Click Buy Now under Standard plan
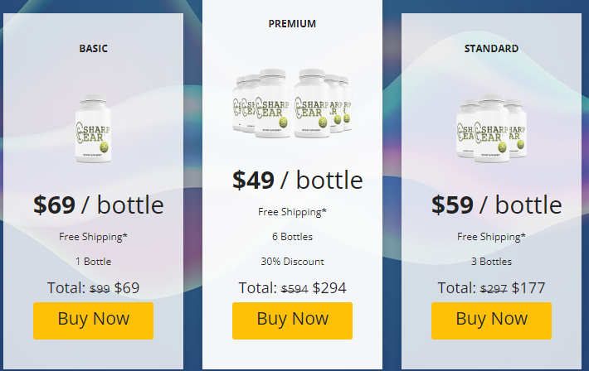589x371 pixels. (x=491, y=320)
